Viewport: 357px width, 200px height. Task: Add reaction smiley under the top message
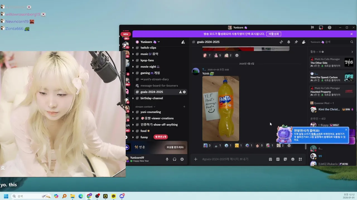[237, 55]
